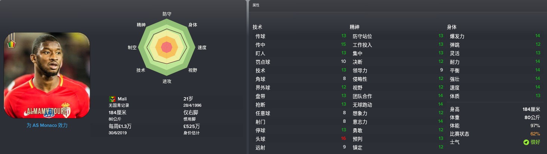Click the 速度 label on radar chart
The width and height of the screenshot is (547, 154).
(202, 48)
